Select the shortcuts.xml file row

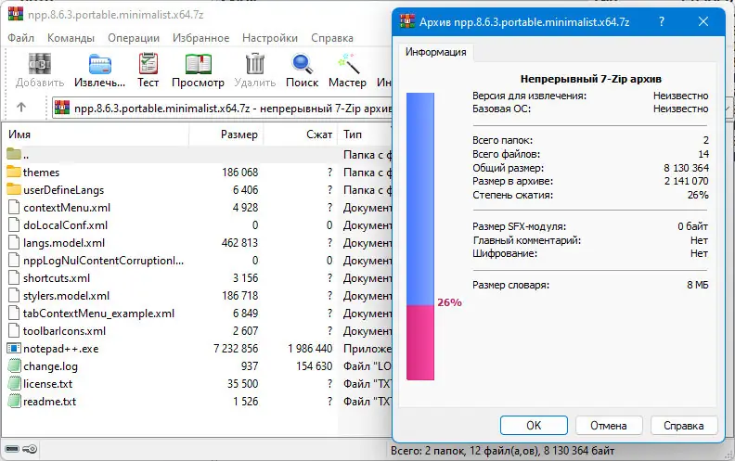coord(197,278)
